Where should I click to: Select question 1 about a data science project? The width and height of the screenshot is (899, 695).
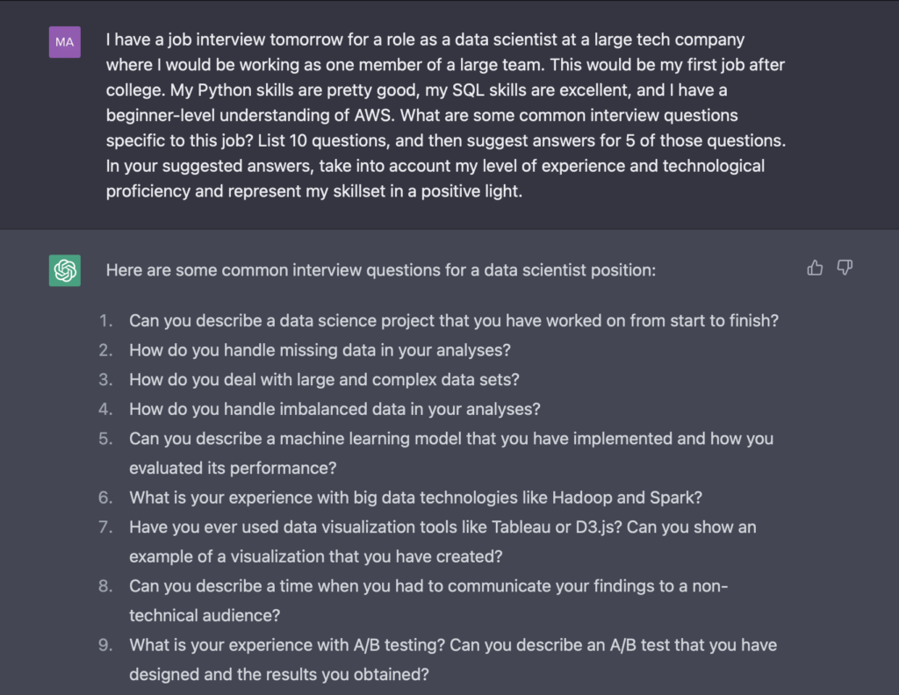point(453,320)
